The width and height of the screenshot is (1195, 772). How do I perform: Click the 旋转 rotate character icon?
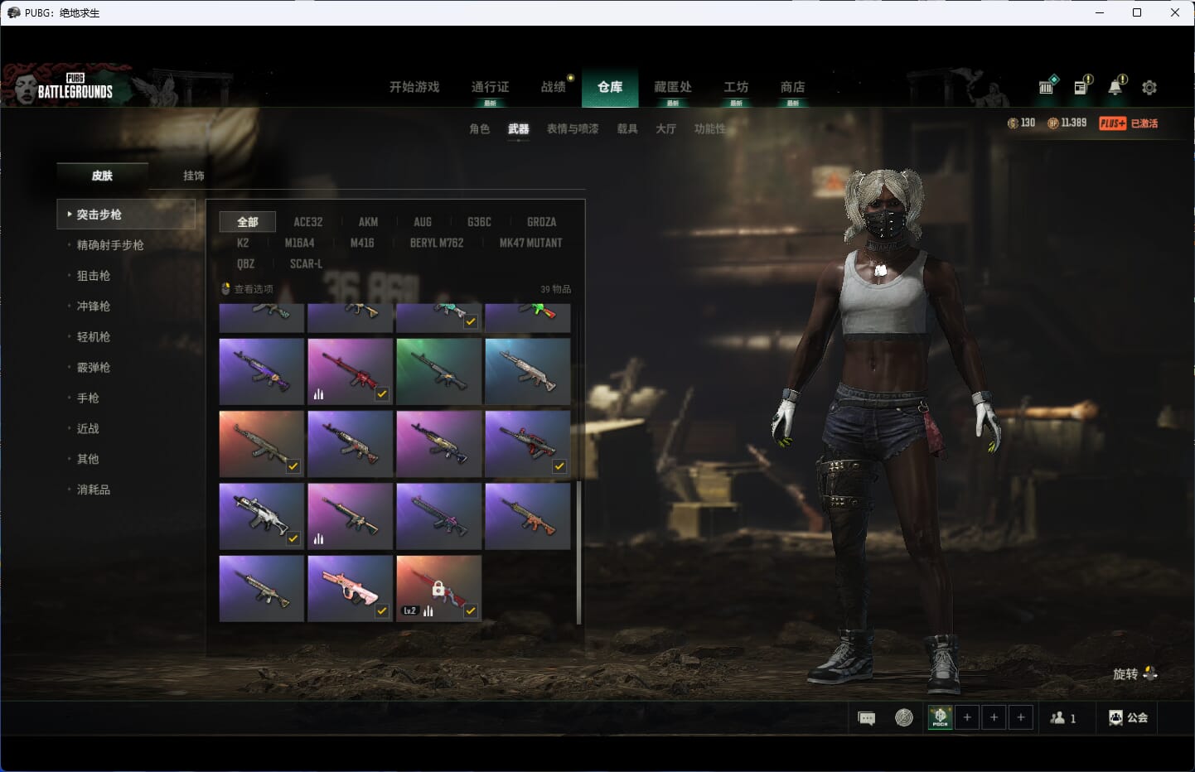tap(1149, 673)
